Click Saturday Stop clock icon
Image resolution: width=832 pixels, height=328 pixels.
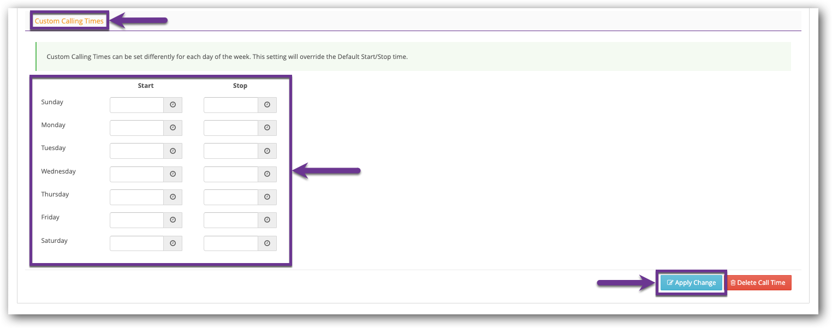(267, 243)
